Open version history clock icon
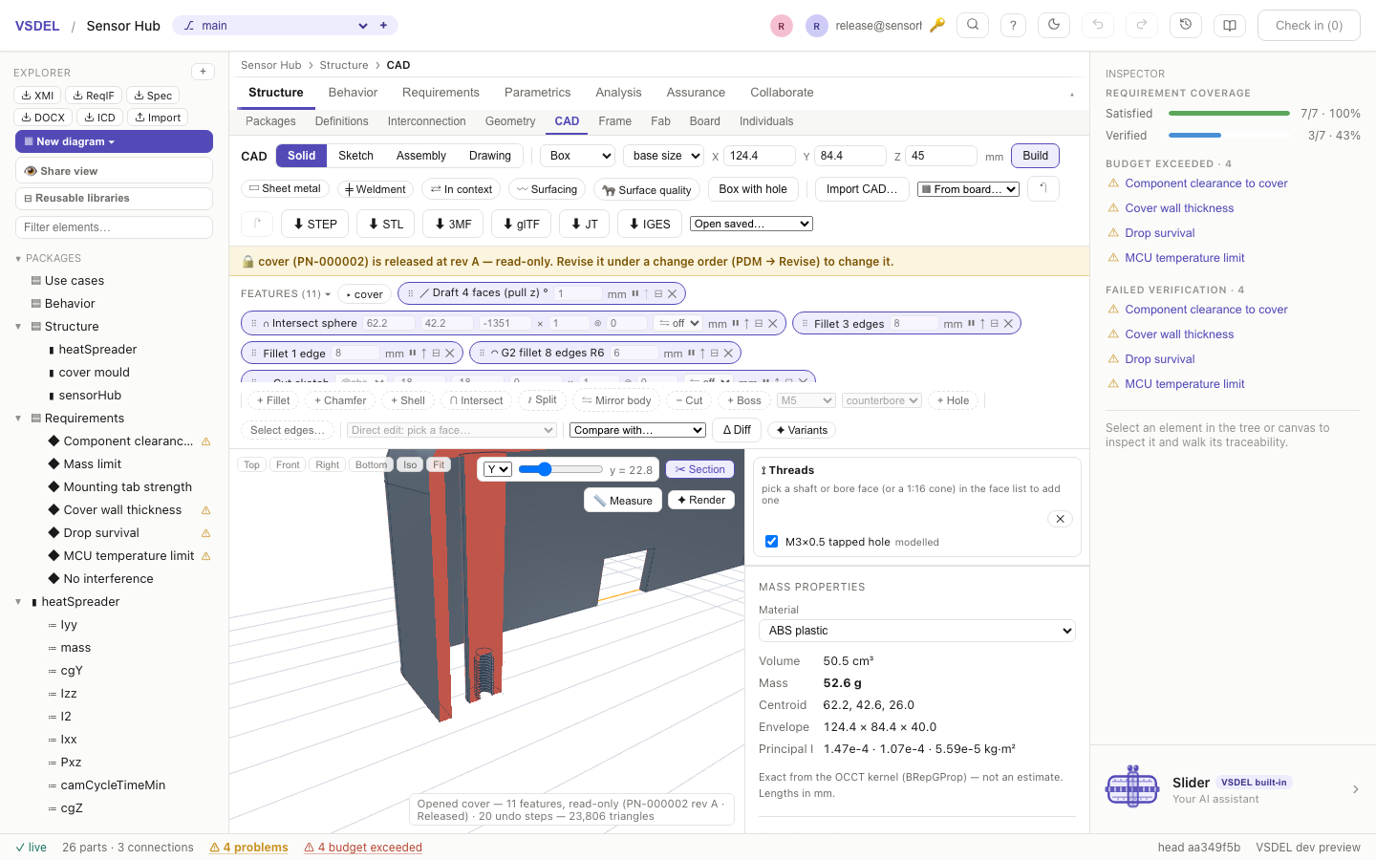Viewport: 1376px width, 860px height. pyautogui.click(x=1186, y=26)
